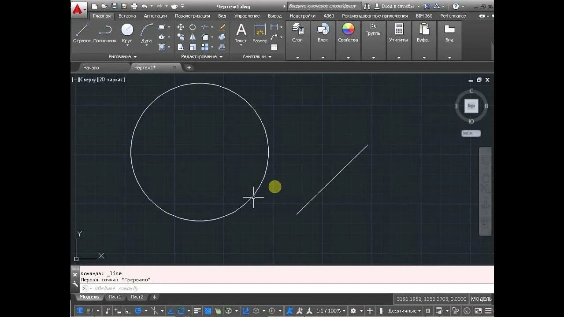564x317 pixels.
Task: Open the Рекомендованные приложения ribbon tab
Action: tap(375, 16)
